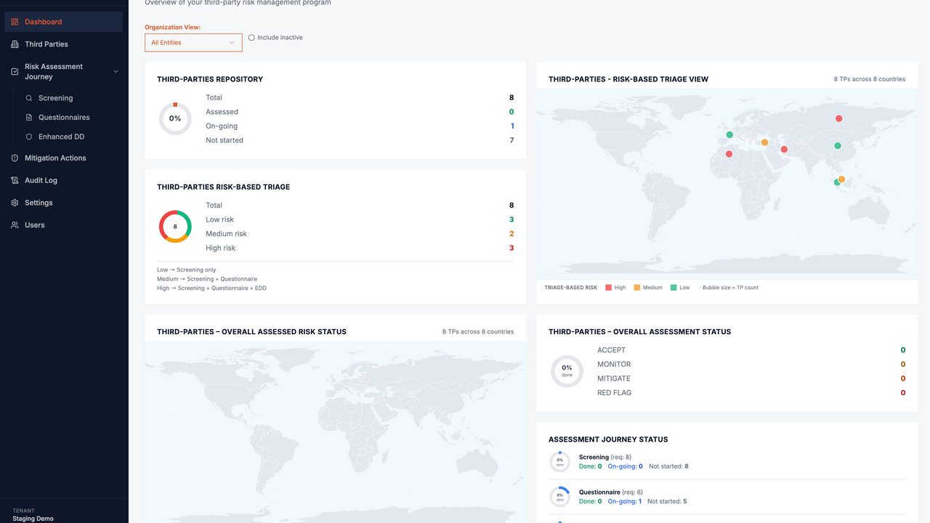Click the Enhanced DD shield icon
Viewport: 930px width, 523px height.
coord(29,137)
